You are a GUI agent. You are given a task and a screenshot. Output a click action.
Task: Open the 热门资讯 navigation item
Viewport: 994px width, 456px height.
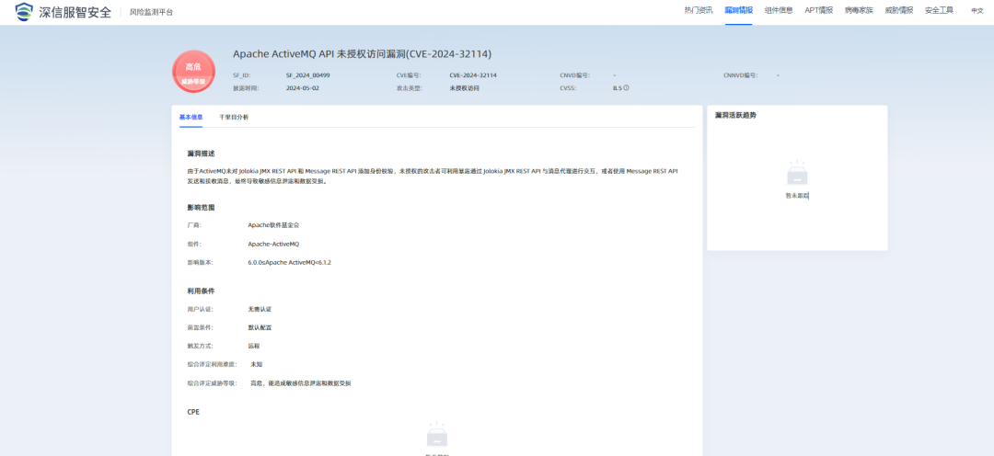pyautogui.click(x=699, y=11)
